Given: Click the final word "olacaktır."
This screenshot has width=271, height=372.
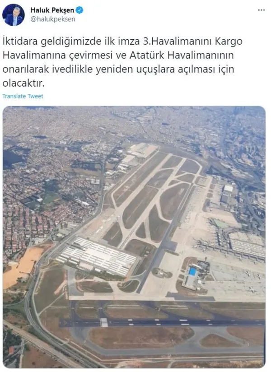Looking at the screenshot, I should point(23,83).
